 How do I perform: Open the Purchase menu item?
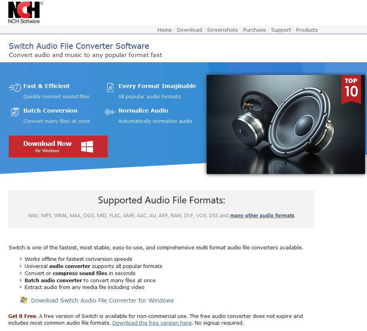[255, 30]
